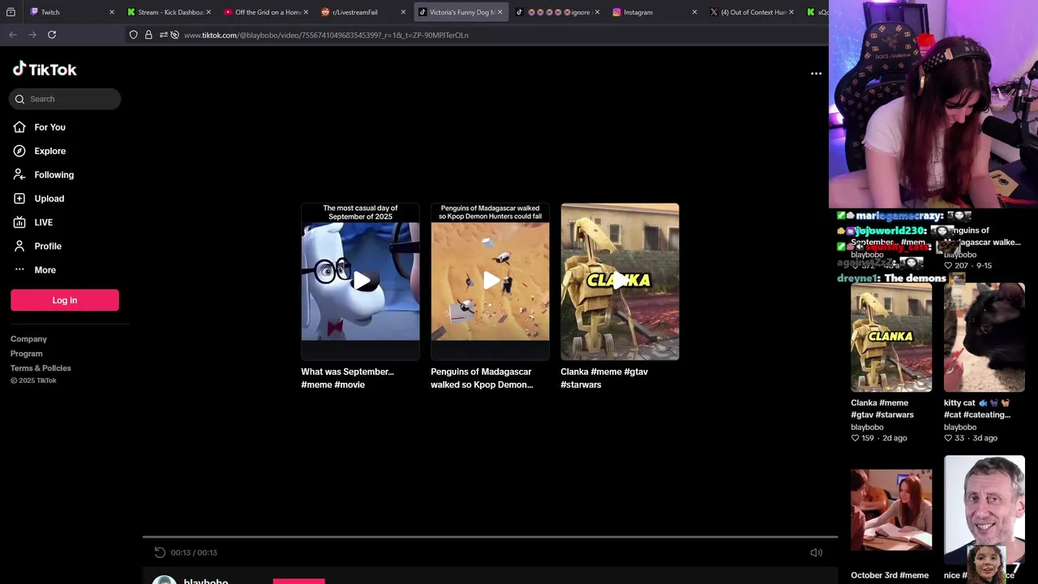Open the browser tab list icon
The height and width of the screenshot is (584, 1038).
11,12
